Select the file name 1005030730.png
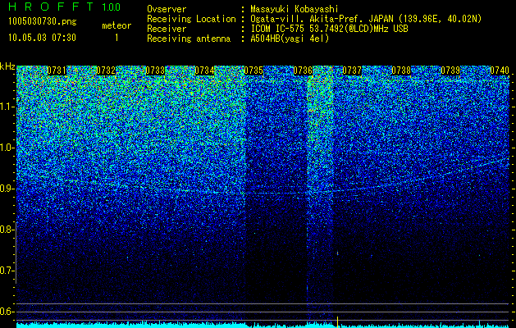 tap(43, 21)
